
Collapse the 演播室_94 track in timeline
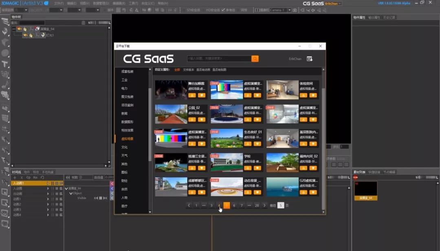coord(66,189)
